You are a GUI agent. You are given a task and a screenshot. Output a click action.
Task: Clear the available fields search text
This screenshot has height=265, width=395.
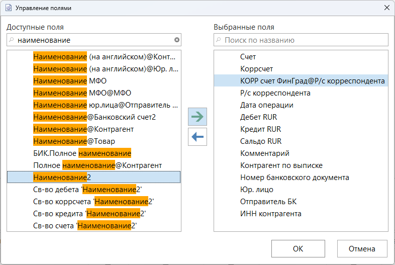[x=176, y=40]
